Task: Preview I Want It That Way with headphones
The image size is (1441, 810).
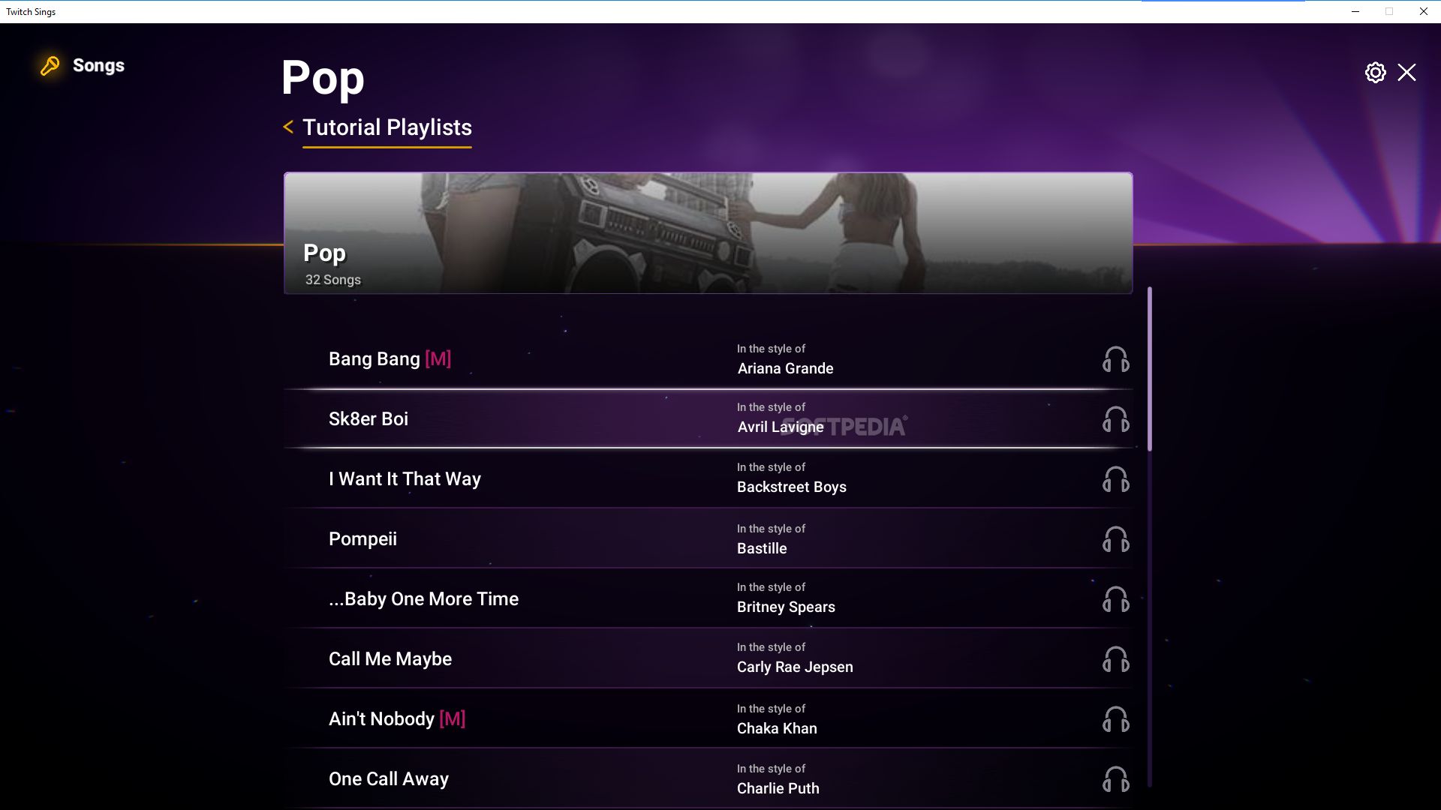Action: point(1115,479)
